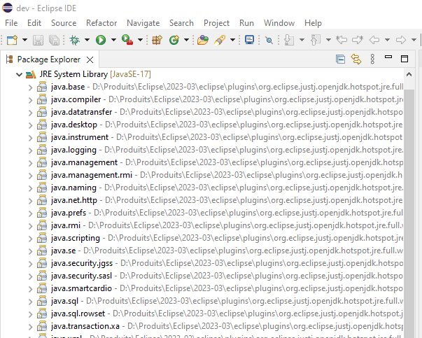Click the Next Edit Location icon

point(358,40)
